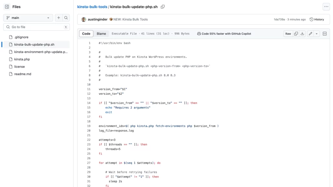The width and height of the screenshot is (333, 187).
Task: Click the Raw button
Action: (288, 33)
